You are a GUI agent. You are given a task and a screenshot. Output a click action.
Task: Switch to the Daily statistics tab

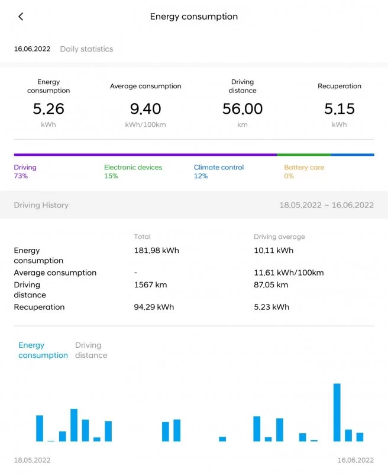tap(86, 49)
